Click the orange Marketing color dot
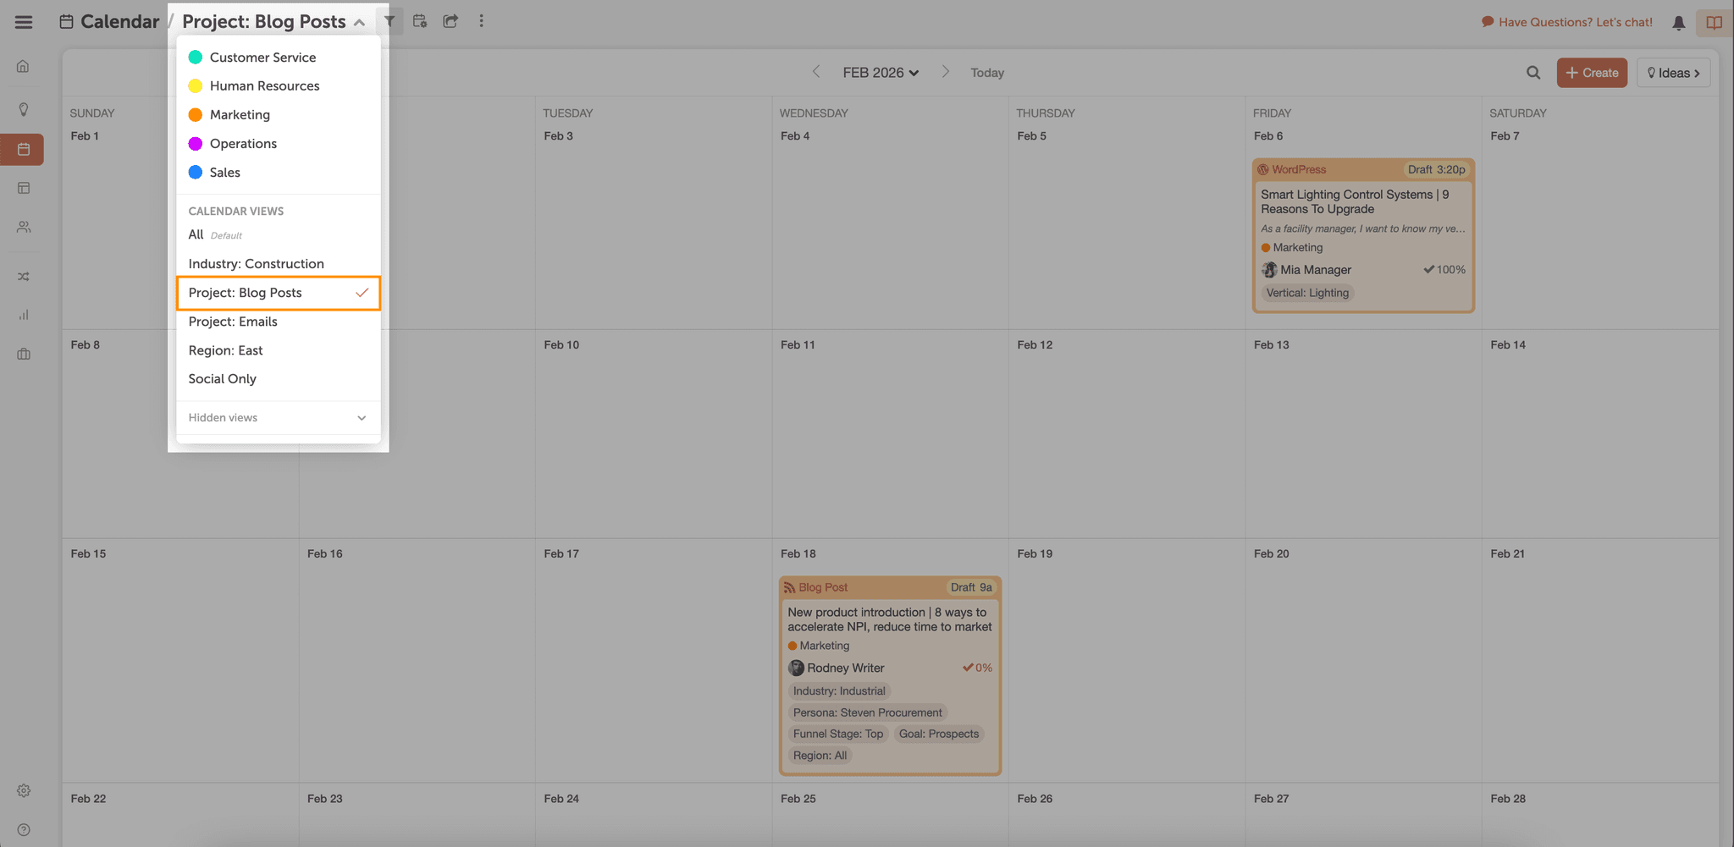 [196, 114]
